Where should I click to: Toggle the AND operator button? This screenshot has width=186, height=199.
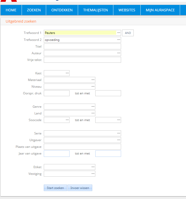[128, 33]
